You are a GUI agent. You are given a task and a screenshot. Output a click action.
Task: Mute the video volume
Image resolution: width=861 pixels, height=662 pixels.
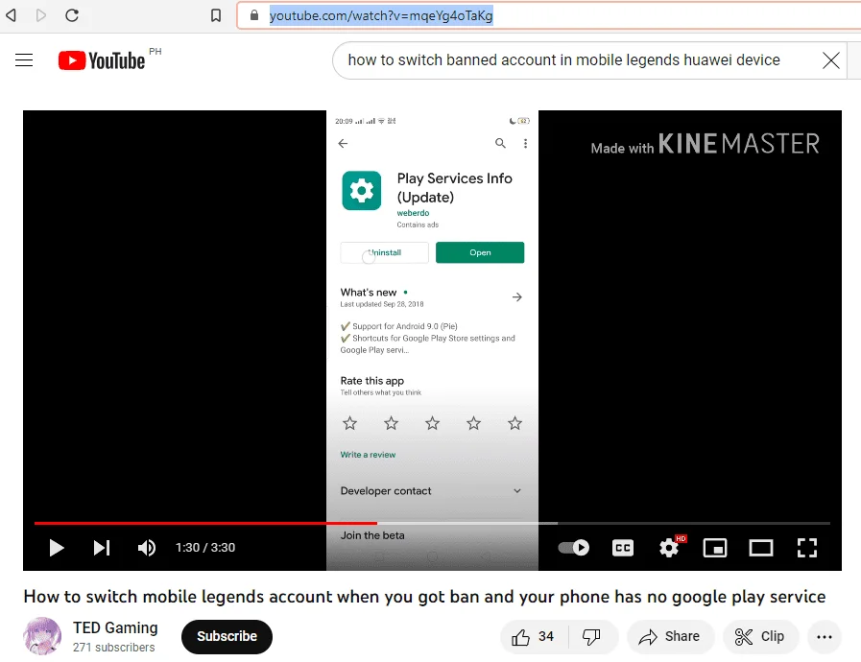coord(147,547)
